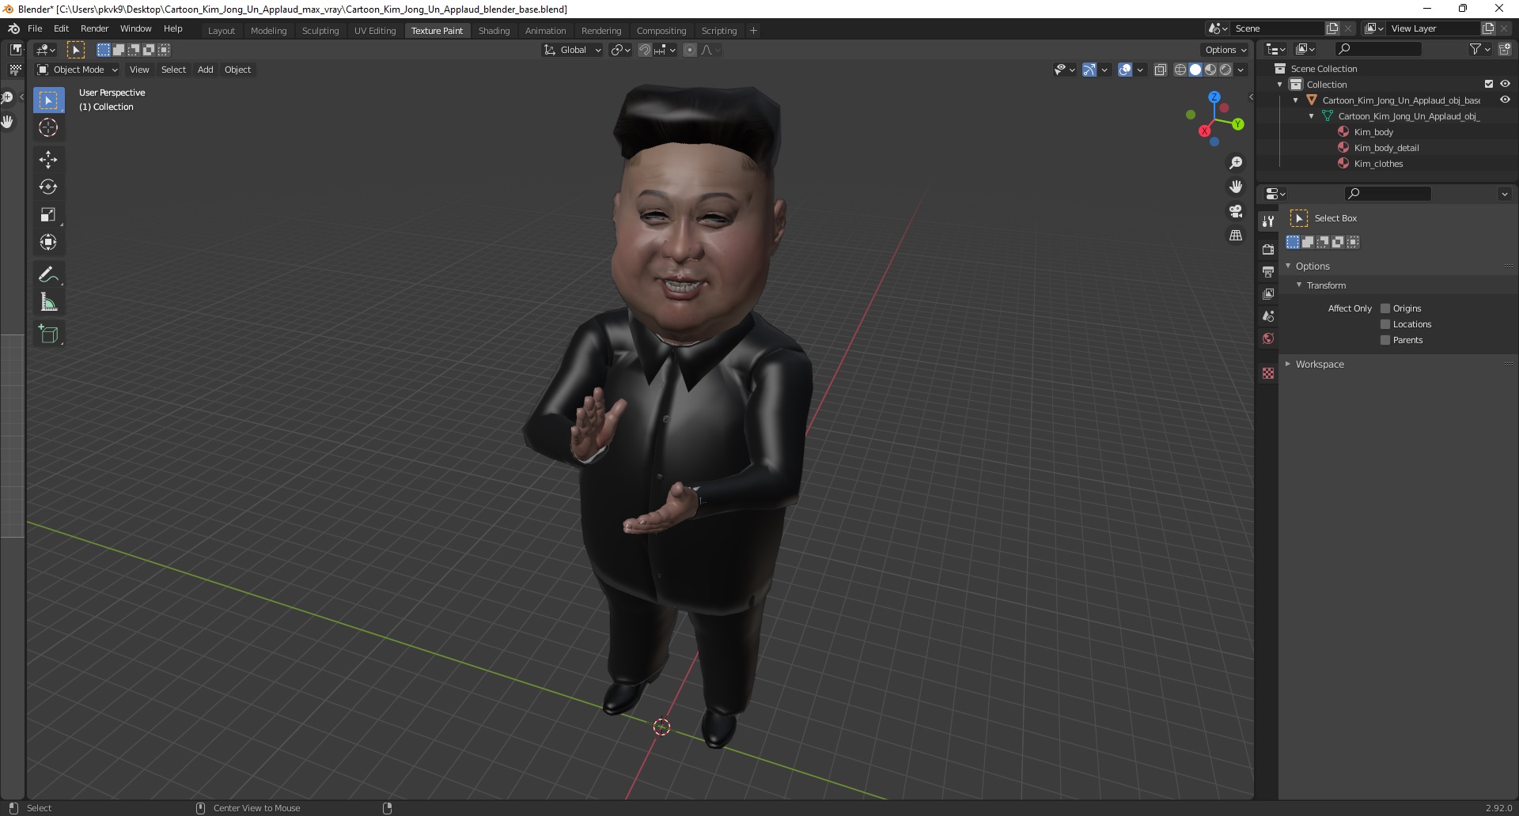Click the viewport pan hand icon
The image size is (1519, 816).
(x=1235, y=187)
